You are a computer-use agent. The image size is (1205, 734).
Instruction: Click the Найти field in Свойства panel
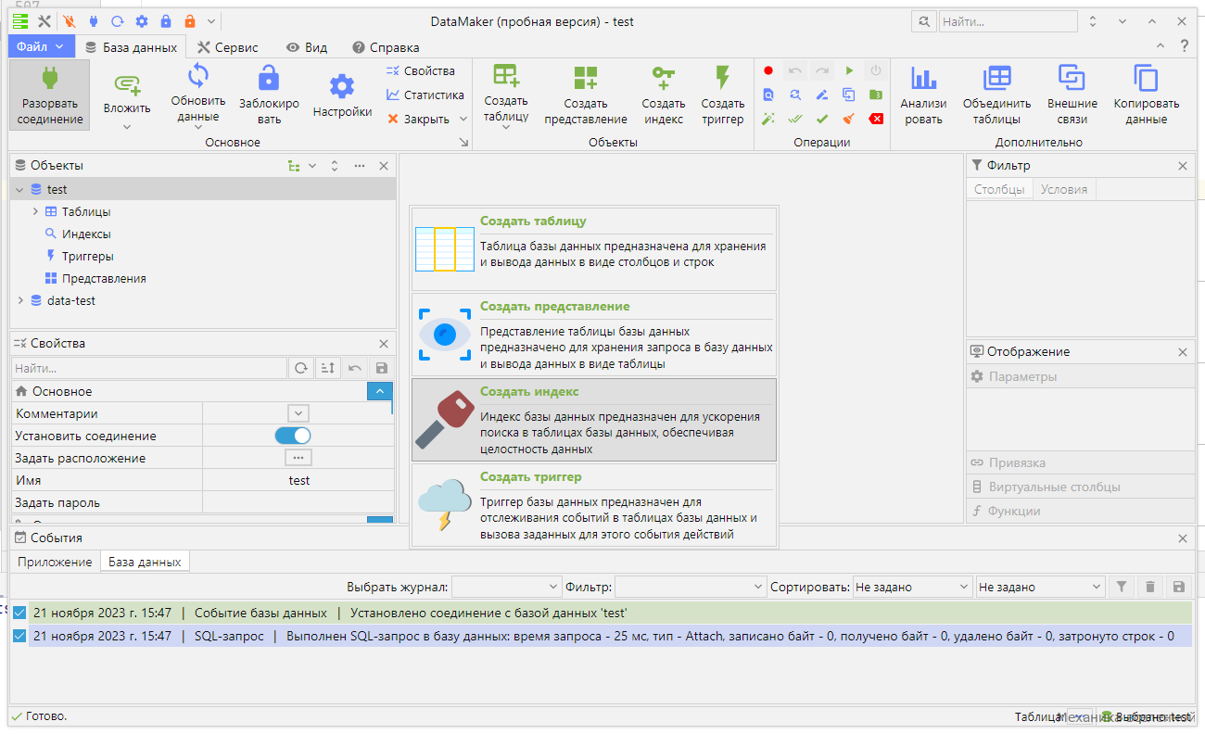[x=149, y=369]
